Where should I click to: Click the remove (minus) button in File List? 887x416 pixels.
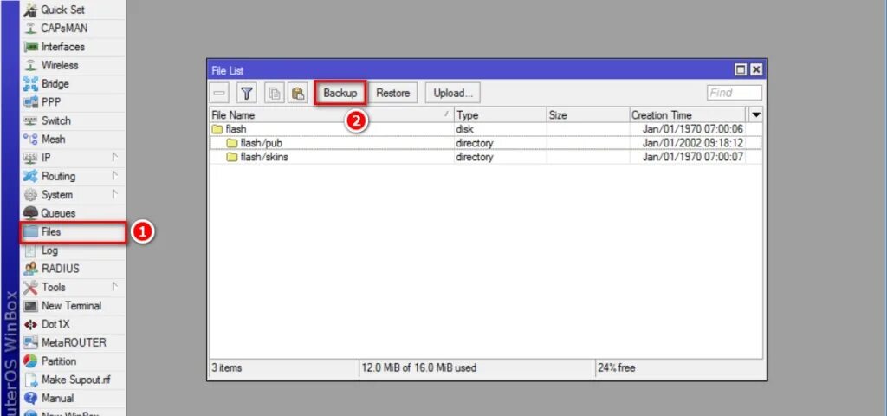pos(220,93)
